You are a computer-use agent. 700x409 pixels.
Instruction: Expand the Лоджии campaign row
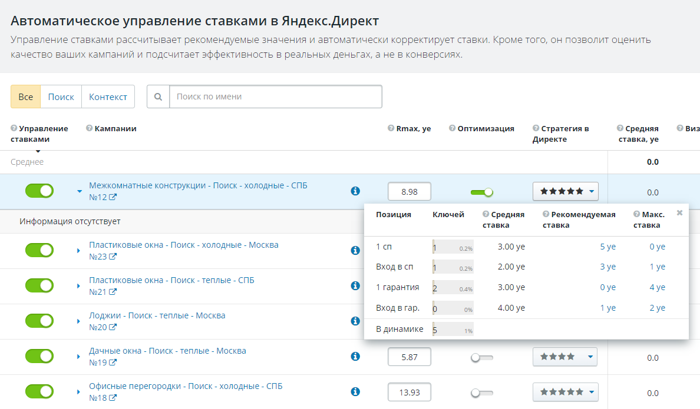pos(78,321)
